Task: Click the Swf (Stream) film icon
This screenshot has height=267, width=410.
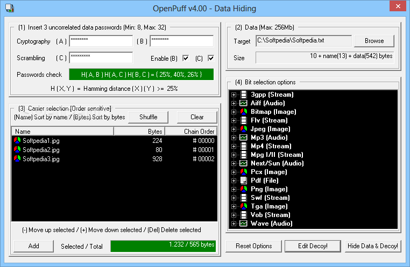Action: pos(243,198)
